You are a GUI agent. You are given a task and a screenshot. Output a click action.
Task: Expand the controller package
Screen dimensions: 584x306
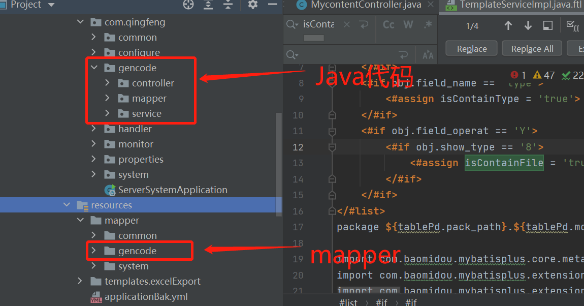107,83
